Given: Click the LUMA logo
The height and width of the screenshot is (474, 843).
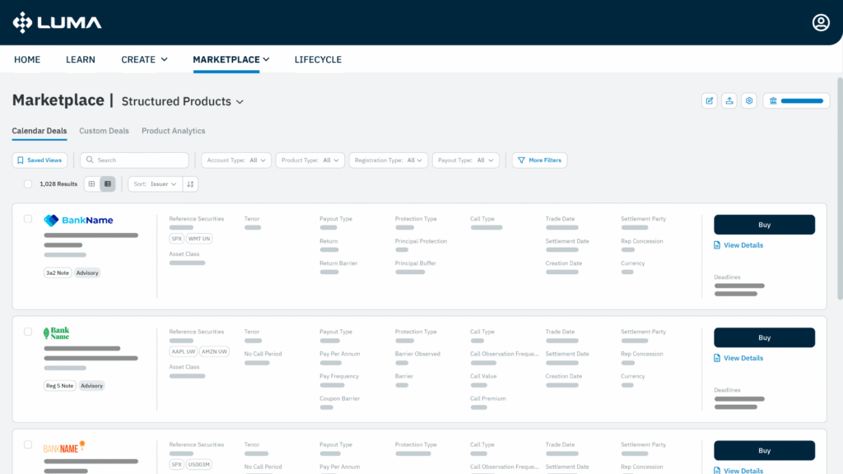Looking at the screenshot, I should click(58, 22).
